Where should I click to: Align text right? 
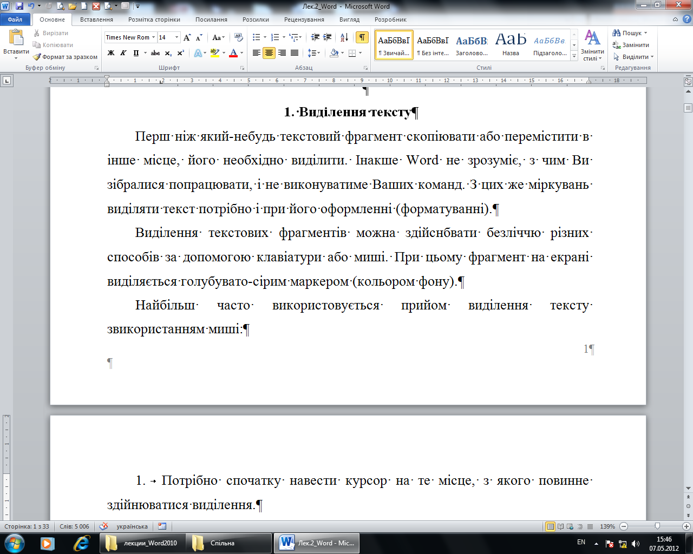coord(282,53)
